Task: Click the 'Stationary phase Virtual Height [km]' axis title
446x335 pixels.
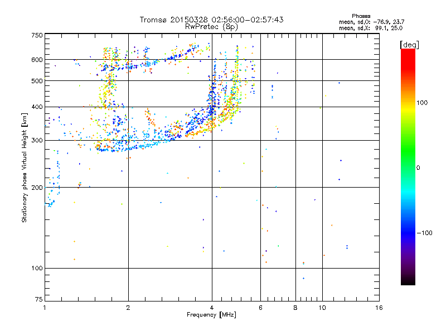Action: [x=25, y=167]
